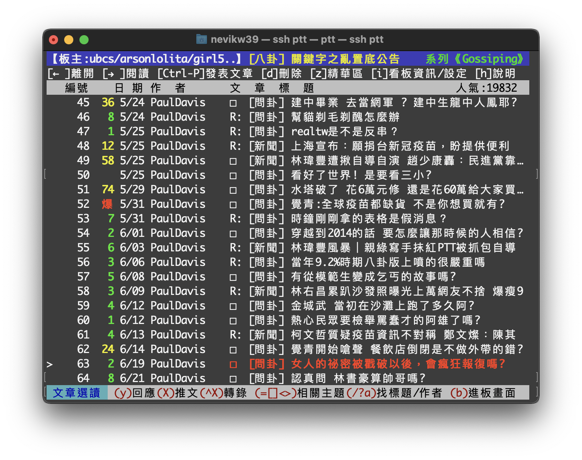Click the '日期' column header
Viewport: 582px width, 460px height.
[129, 88]
